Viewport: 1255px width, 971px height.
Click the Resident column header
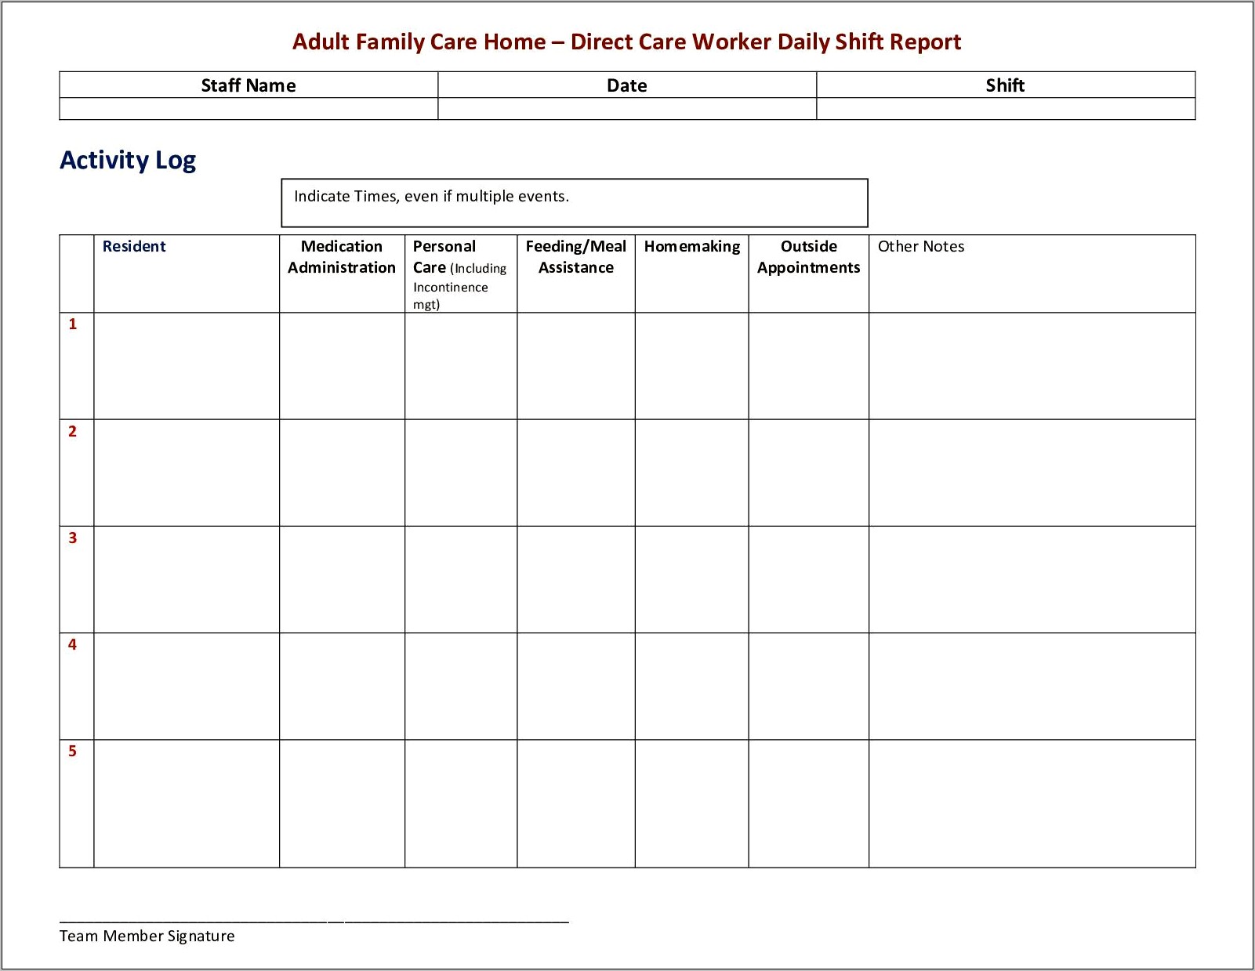[x=187, y=274]
